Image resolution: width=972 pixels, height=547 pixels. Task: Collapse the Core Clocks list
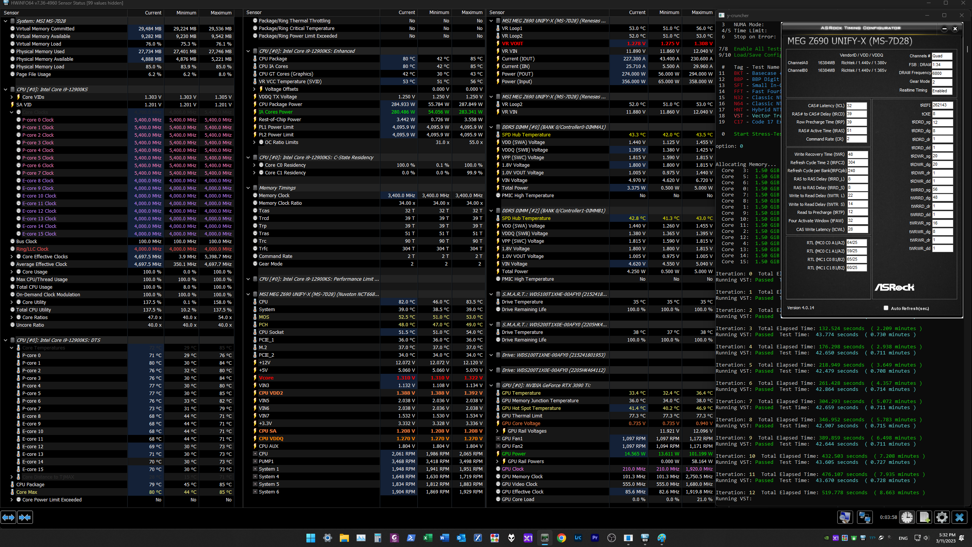11,112
